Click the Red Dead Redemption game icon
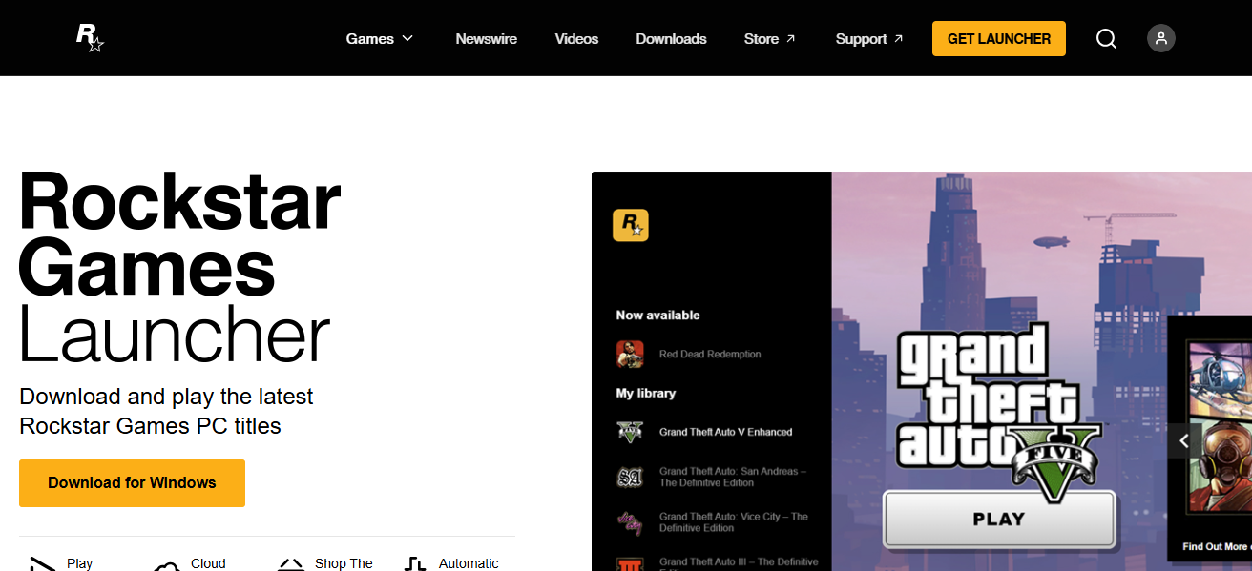The width and height of the screenshot is (1252, 571). tap(630, 354)
